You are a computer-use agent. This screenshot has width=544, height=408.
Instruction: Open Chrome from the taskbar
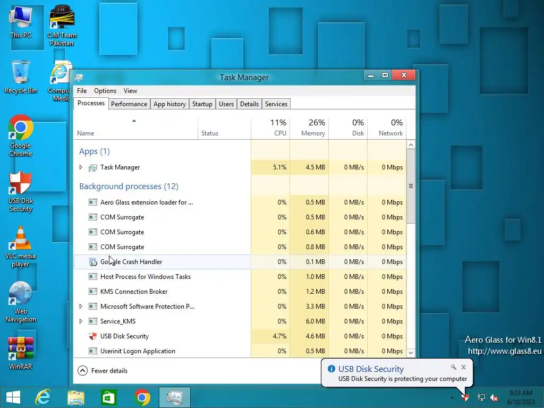click(x=142, y=397)
